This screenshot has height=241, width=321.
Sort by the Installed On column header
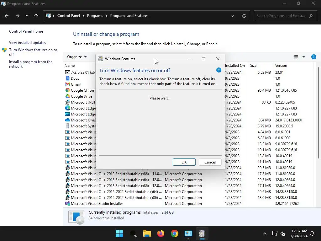235,66
